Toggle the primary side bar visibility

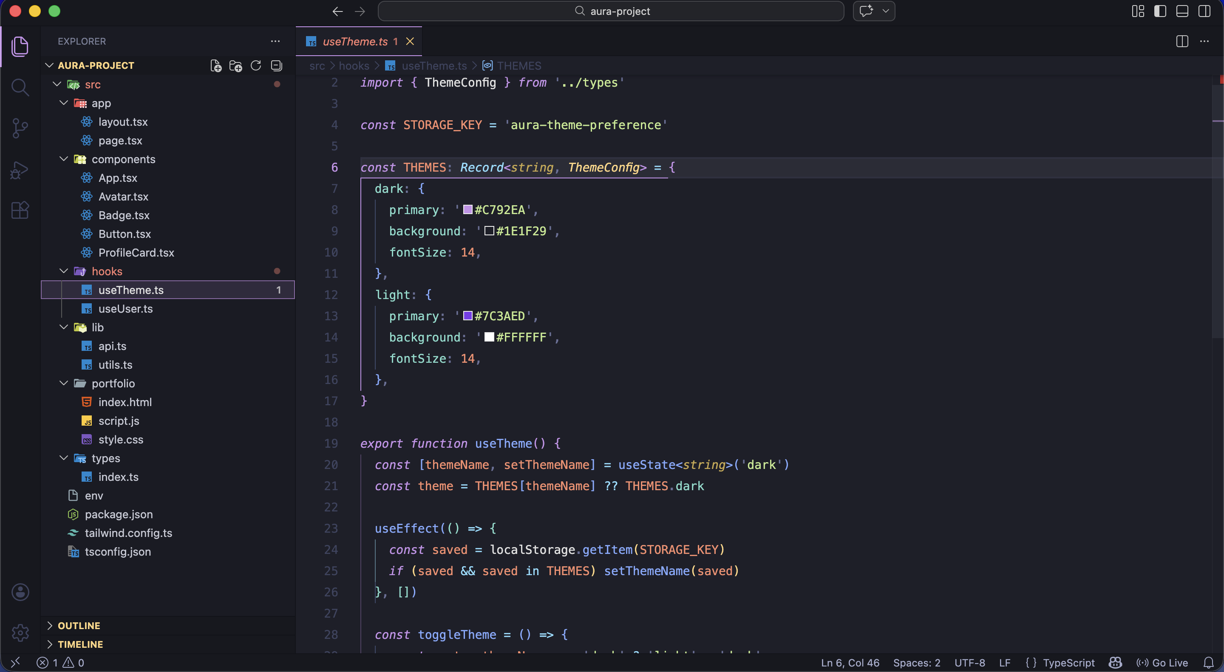(x=1160, y=11)
